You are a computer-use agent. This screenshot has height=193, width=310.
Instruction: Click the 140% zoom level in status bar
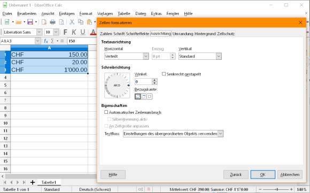tap(301, 189)
